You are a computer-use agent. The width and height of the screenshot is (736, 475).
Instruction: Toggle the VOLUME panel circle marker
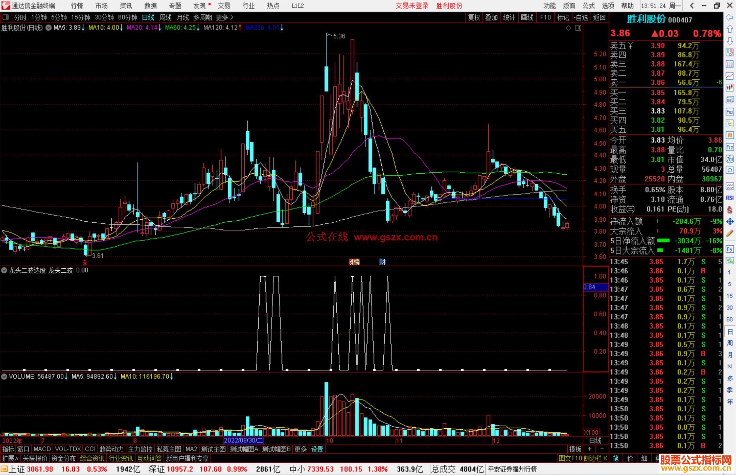pyautogui.click(x=4, y=377)
